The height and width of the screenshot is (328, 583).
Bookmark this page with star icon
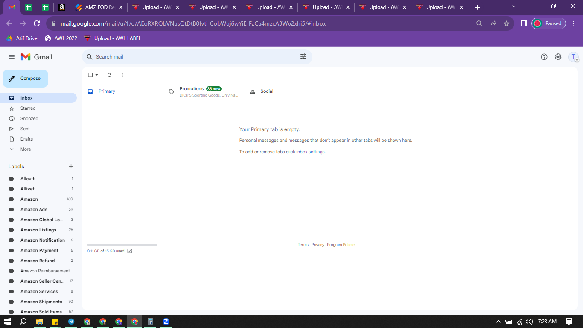coord(507,24)
